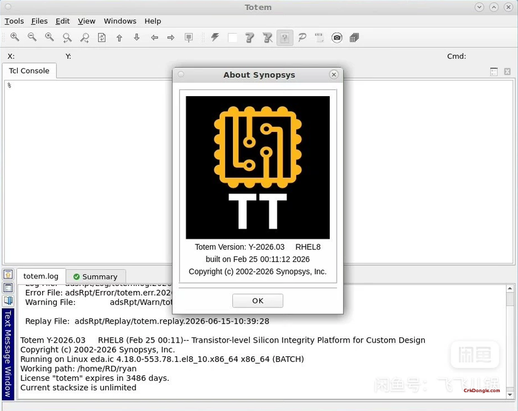Image resolution: width=518 pixels, height=411 pixels.
Task: Click the 'License "totem" expires' log line
Action: click(x=95, y=378)
